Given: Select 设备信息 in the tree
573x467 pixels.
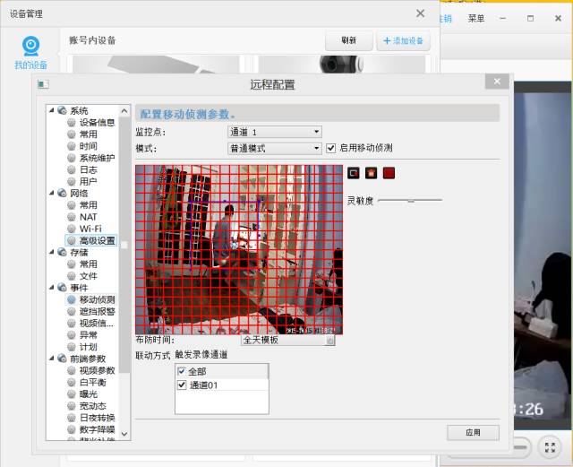Looking at the screenshot, I should coord(97,123).
